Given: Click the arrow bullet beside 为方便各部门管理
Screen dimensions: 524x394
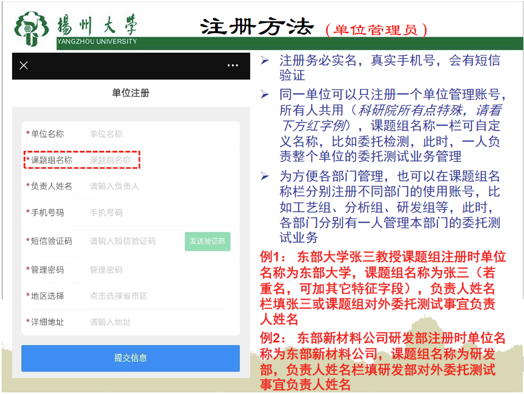Looking at the screenshot, I should click(265, 176).
